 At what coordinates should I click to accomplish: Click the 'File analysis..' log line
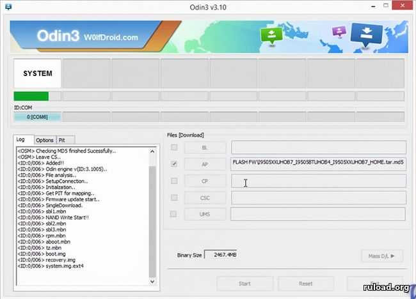coord(47,175)
